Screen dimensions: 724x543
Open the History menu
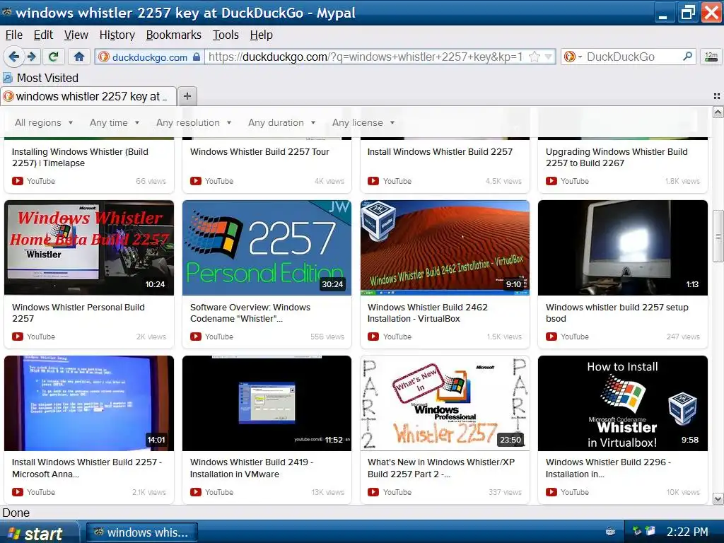click(117, 35)
